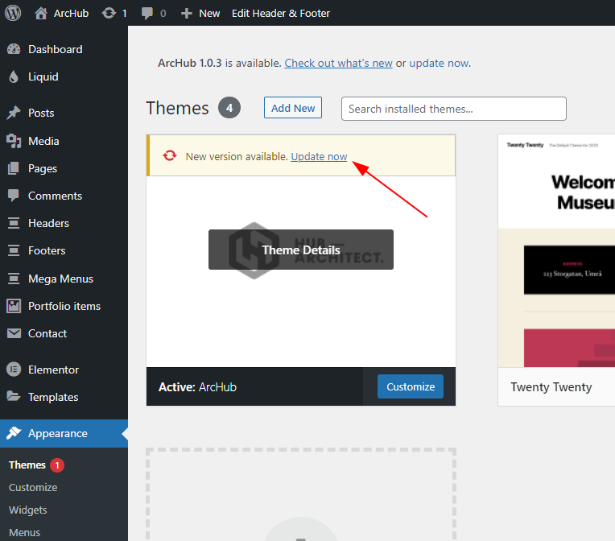Click Check out what's new link

(x=338, y=63)
